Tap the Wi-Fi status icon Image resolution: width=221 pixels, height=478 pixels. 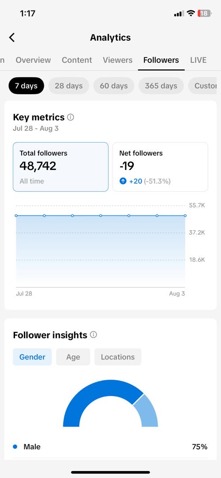point(191,13)
